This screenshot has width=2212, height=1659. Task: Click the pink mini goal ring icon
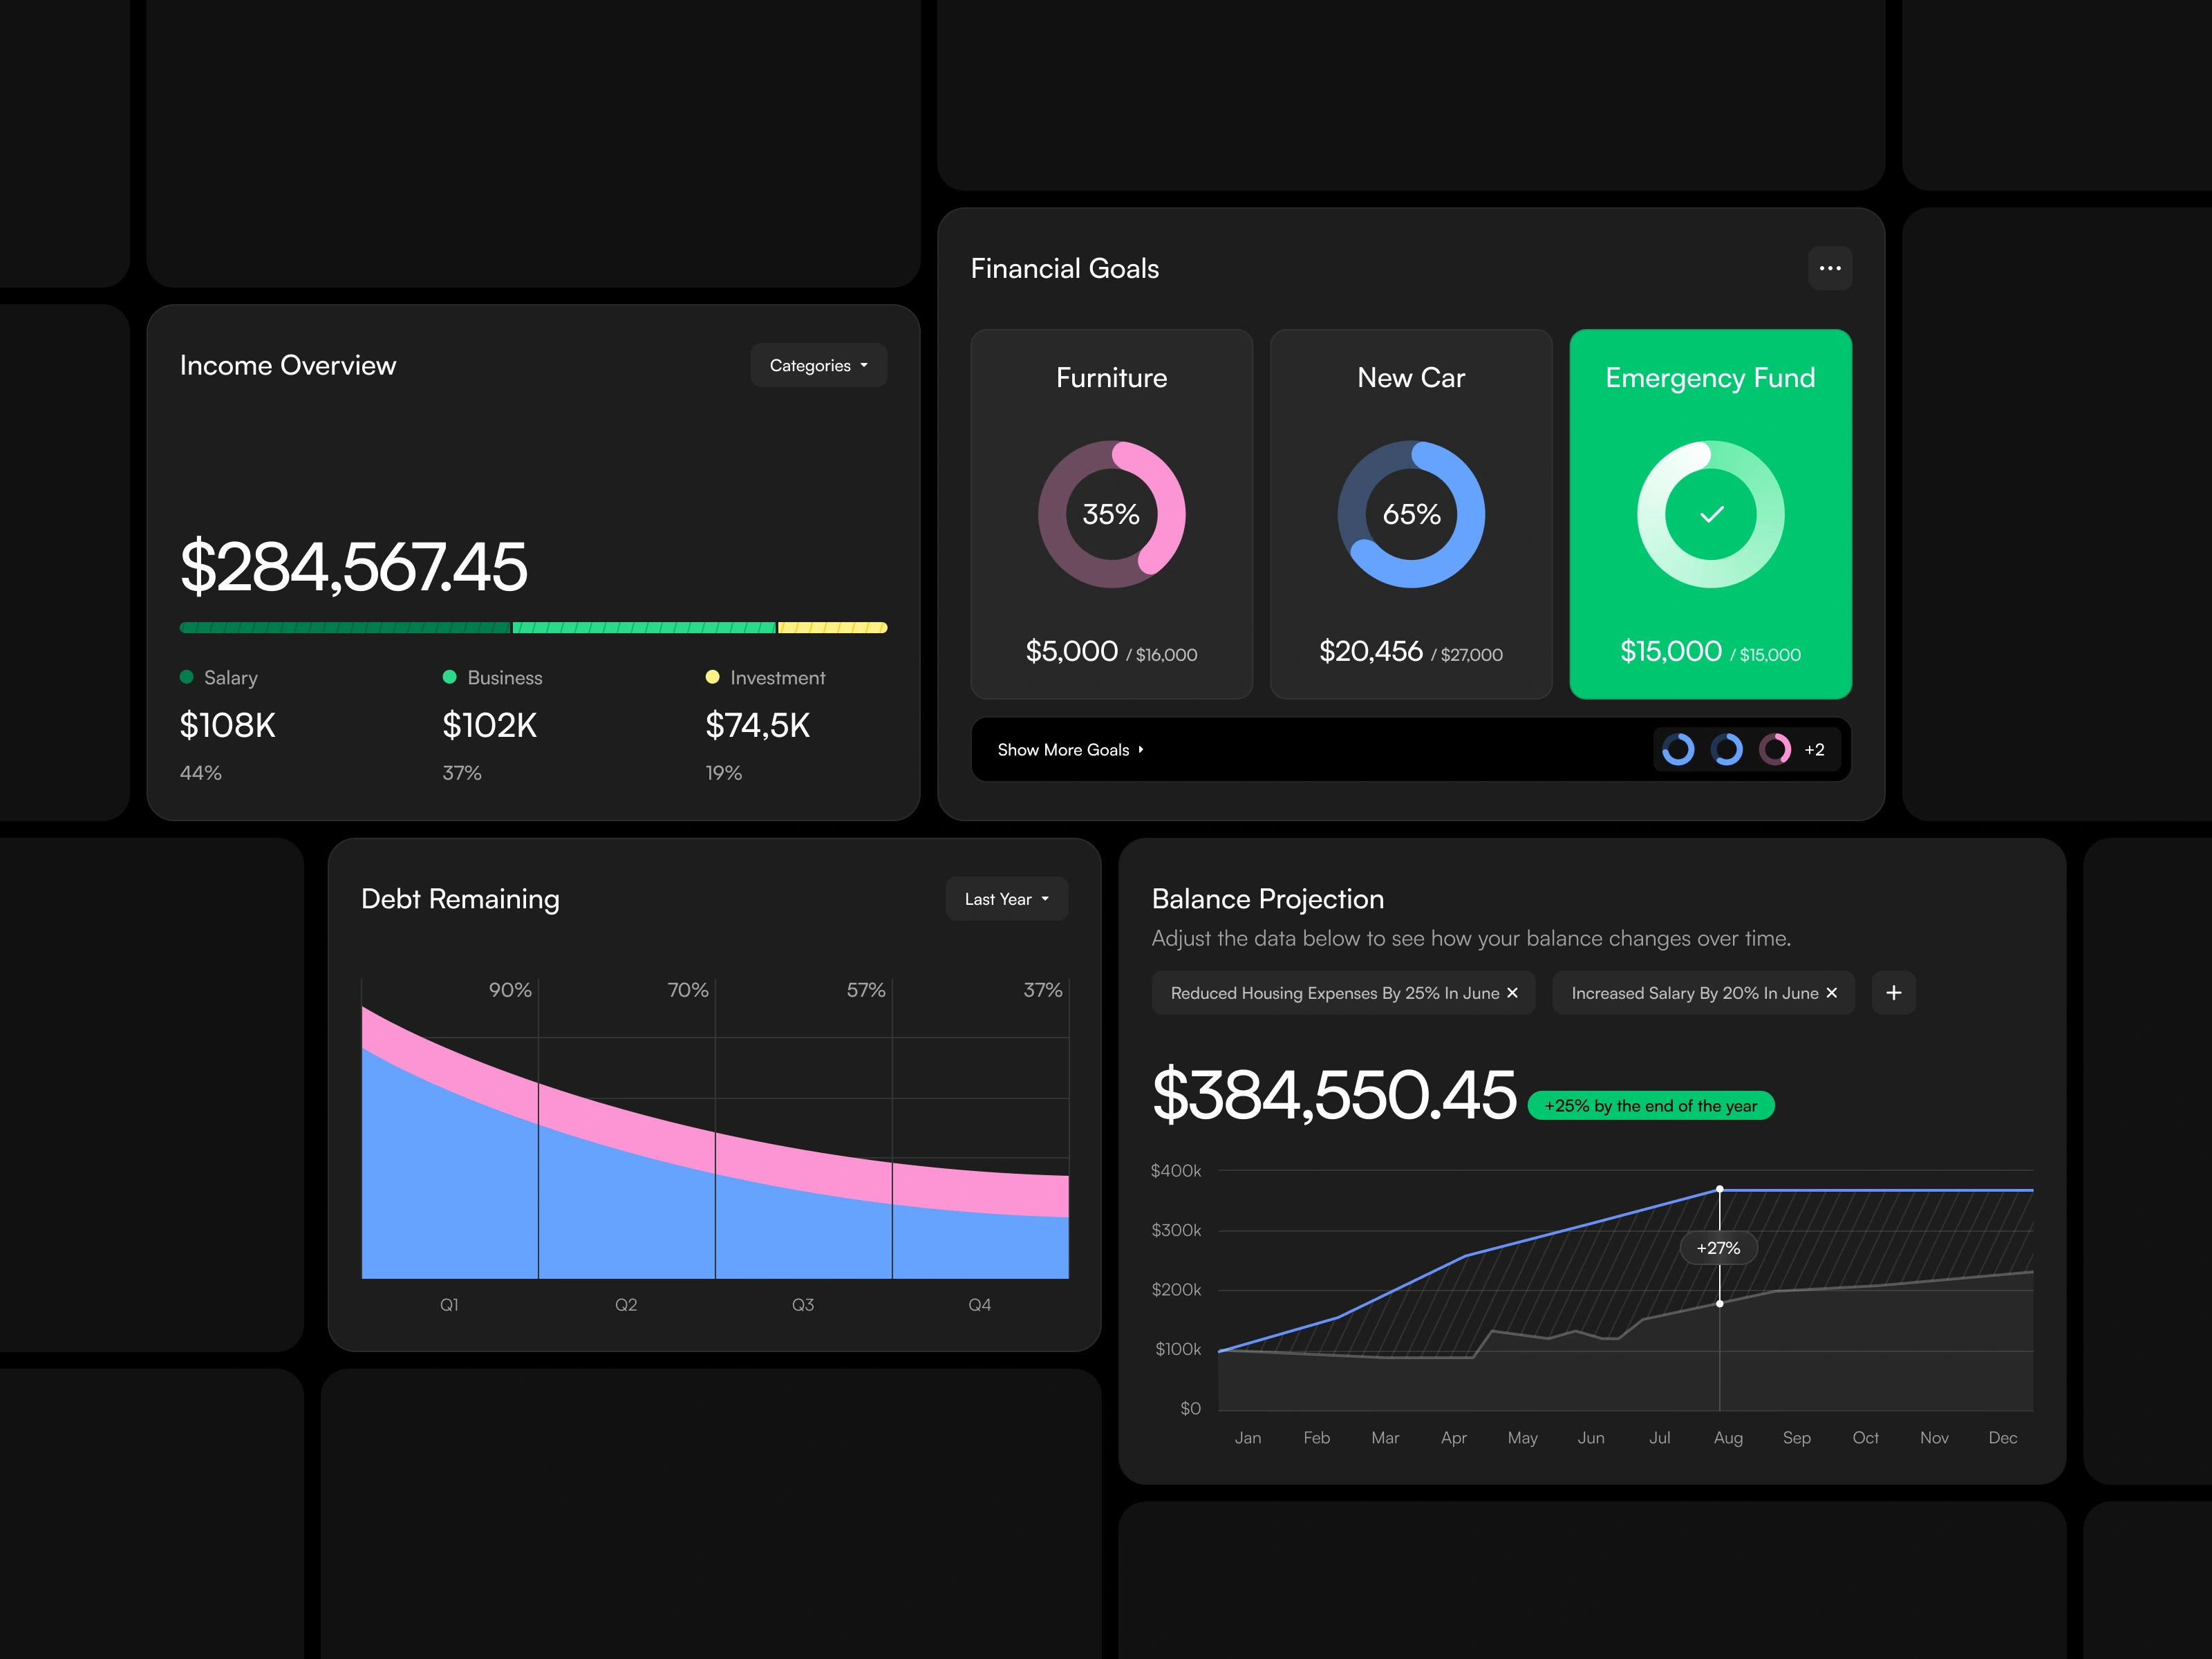(x=1774, y=749)
